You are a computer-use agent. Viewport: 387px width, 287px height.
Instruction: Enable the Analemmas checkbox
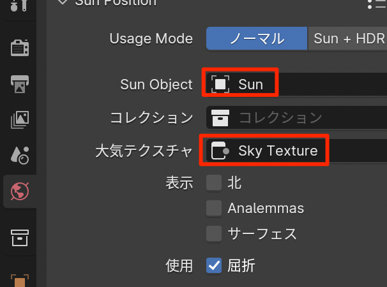(x=214, y=208)
